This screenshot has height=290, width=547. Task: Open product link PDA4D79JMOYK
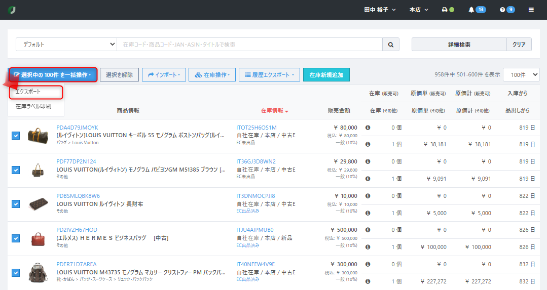pos(77,128)
